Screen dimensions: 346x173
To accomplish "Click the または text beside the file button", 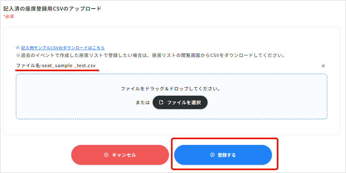I will pos(143,103).
